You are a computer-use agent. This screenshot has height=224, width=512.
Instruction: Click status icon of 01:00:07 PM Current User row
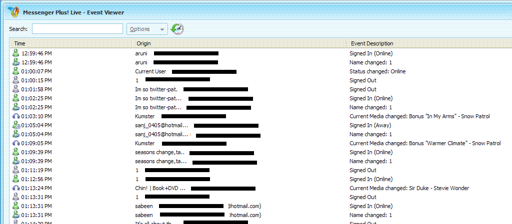16,71
